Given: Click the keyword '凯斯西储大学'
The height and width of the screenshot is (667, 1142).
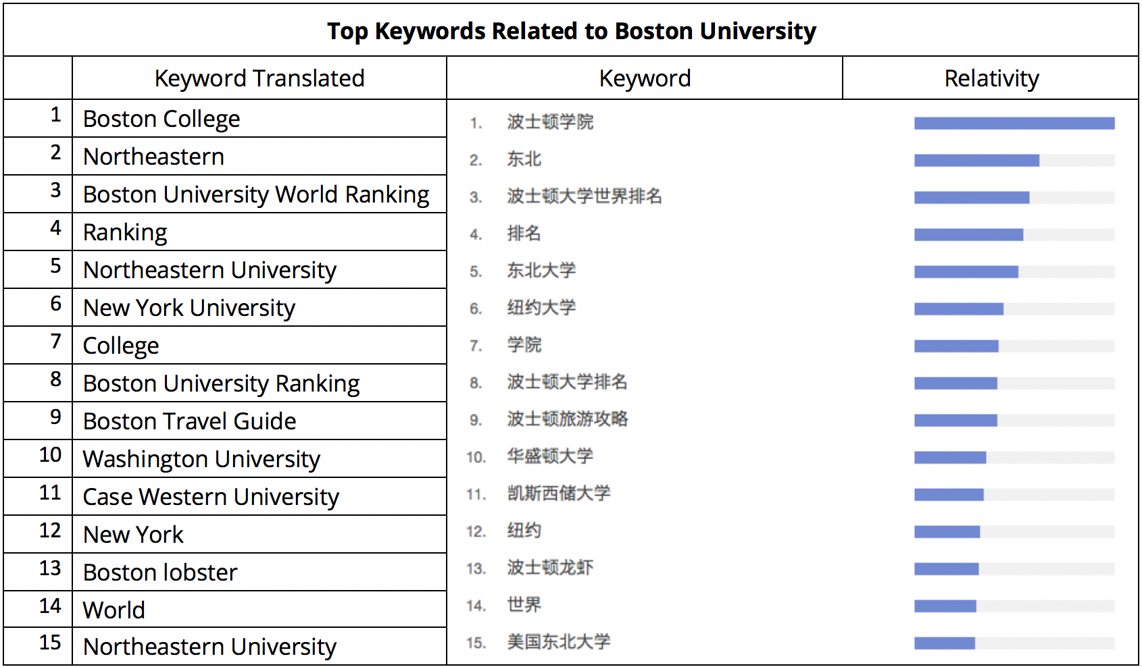Looking at the screenshot, I should [x=559, y=493].
